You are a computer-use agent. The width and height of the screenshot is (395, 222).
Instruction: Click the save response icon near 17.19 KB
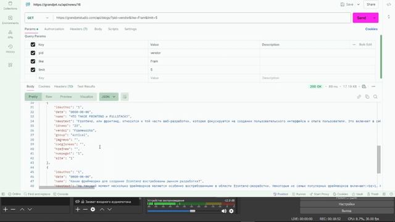pyautogui.click(x=364, y=86)
